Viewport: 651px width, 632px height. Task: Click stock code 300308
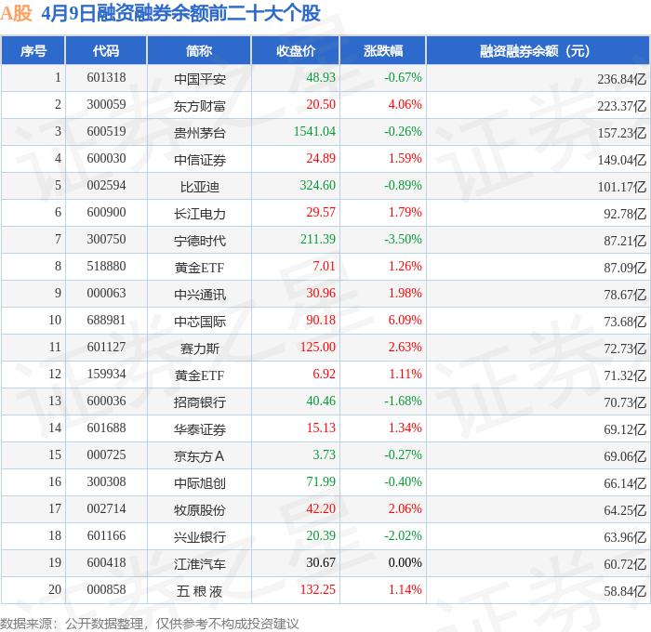pos(106,482)
